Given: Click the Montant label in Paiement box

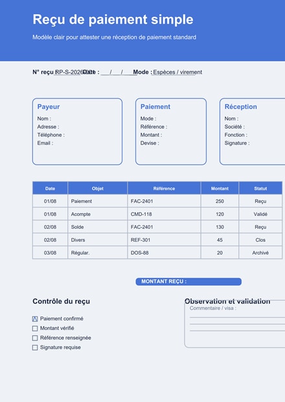Looking at the screenshot, I should tap(151, 135).
